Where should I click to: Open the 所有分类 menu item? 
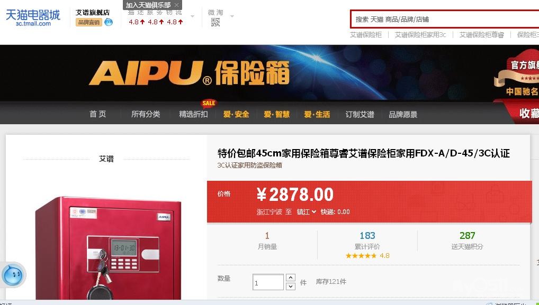point(146,114)
